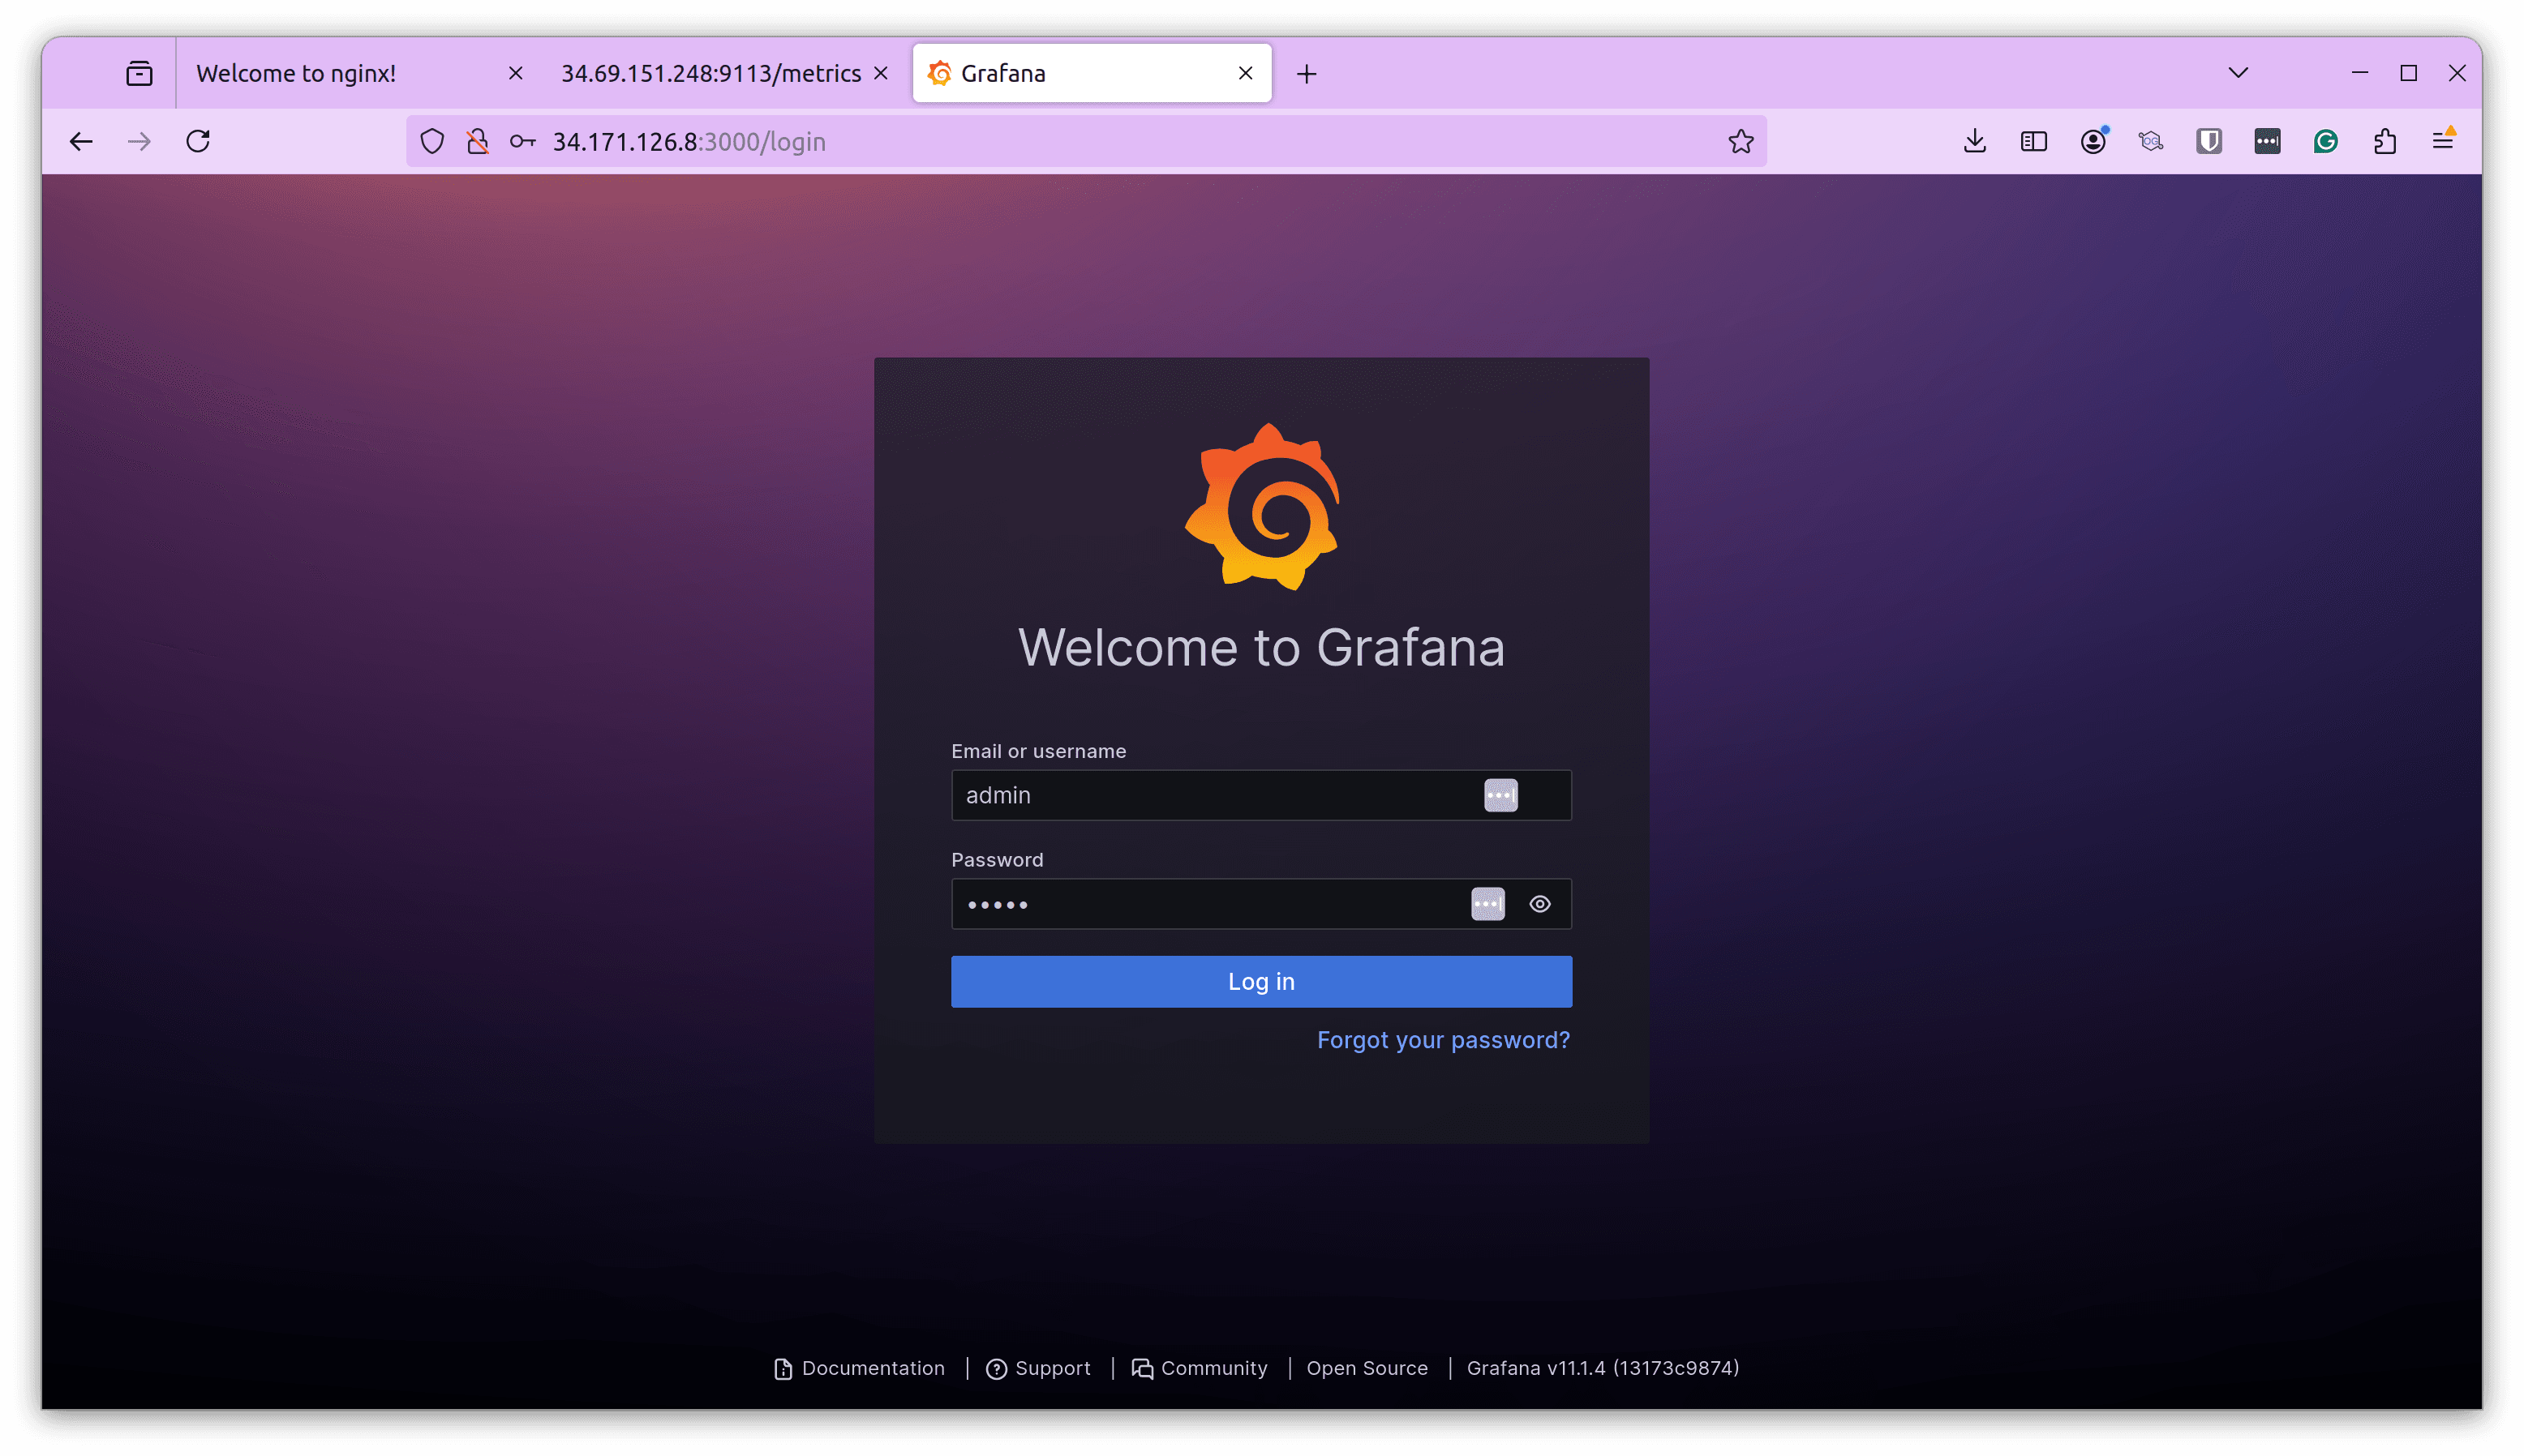Open the Firefox account icon
Screen dimensions: 2524x1456
(2093, 141)
